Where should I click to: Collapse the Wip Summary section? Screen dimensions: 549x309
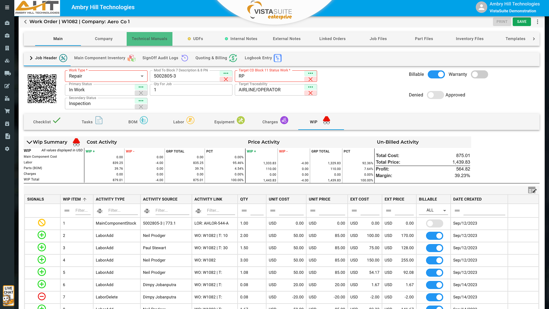29,142
